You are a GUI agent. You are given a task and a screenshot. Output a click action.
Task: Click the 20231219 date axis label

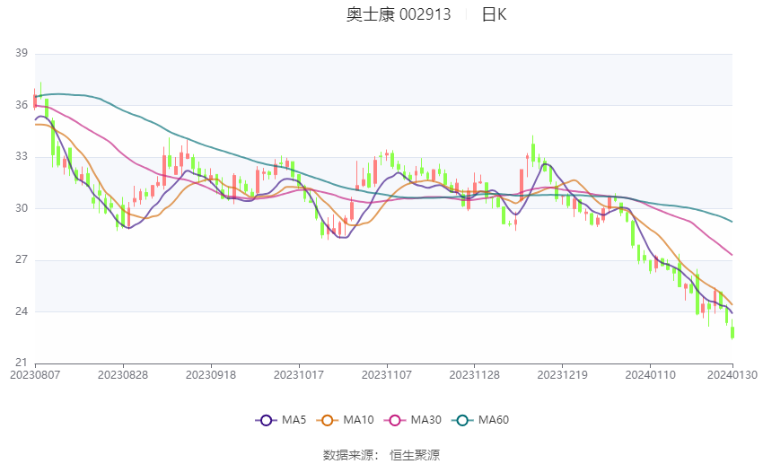[563, 375]
